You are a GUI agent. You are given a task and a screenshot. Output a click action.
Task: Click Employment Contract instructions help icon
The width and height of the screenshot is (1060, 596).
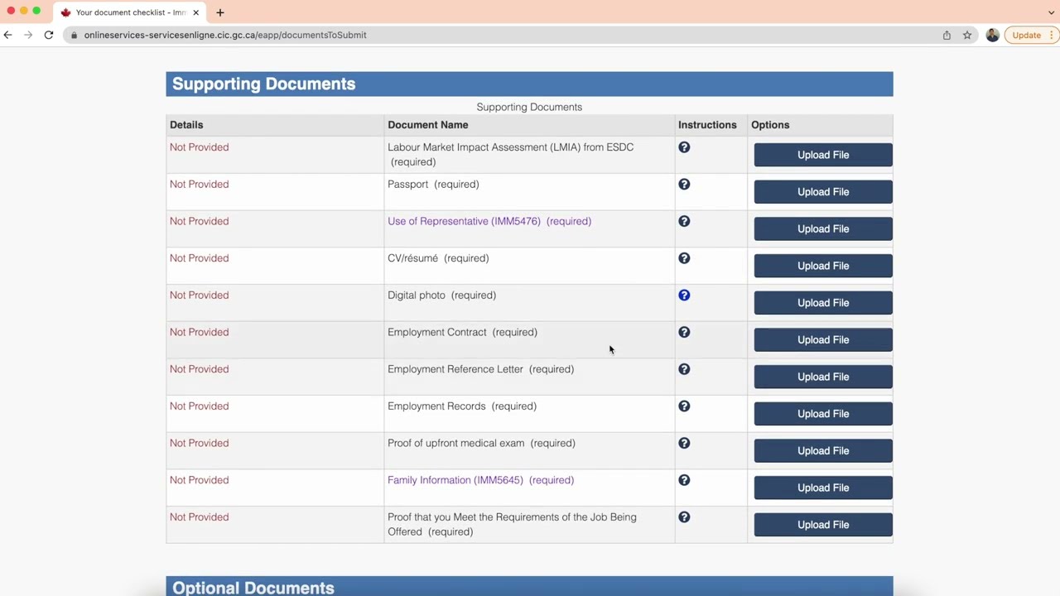click(x=684, y=332)
